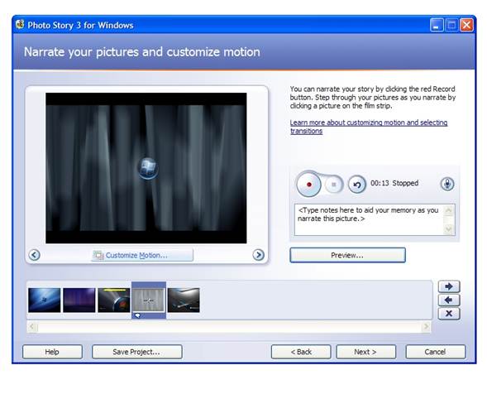Move selected picture backward in film strip
The width and height of the screenshot is (487, 404).
(449, 301)
